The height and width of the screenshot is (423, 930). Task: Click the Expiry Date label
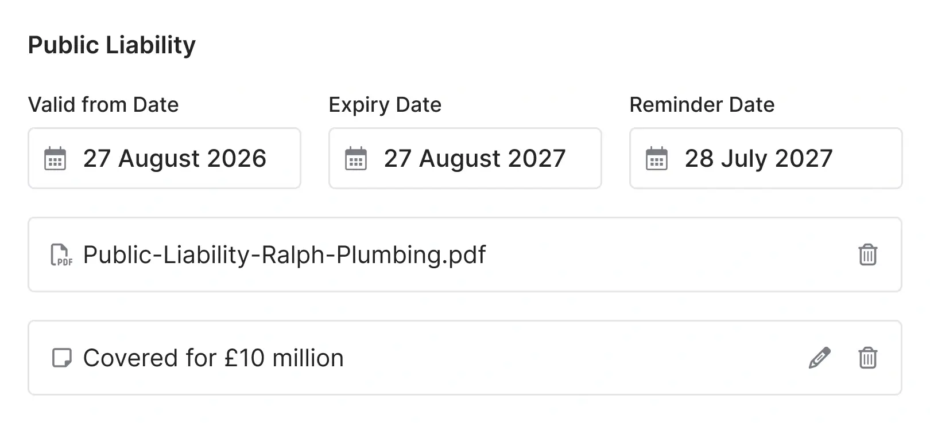[x=385, y=105]
